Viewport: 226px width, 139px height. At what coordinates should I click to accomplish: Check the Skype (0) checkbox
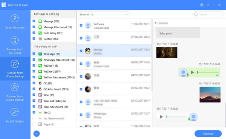34,124
